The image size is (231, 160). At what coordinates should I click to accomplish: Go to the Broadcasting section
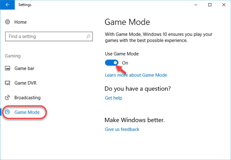tap(27, 98)
